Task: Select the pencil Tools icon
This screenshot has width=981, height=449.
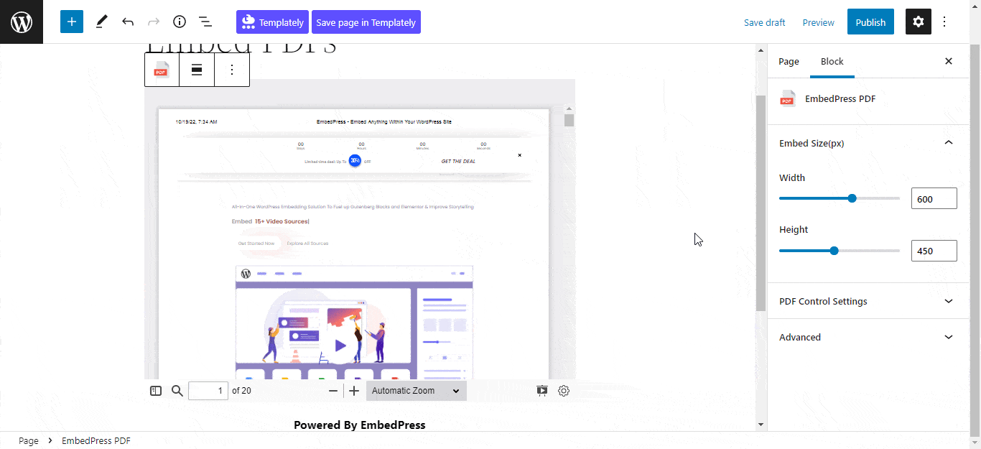Action: coord(101,22)
